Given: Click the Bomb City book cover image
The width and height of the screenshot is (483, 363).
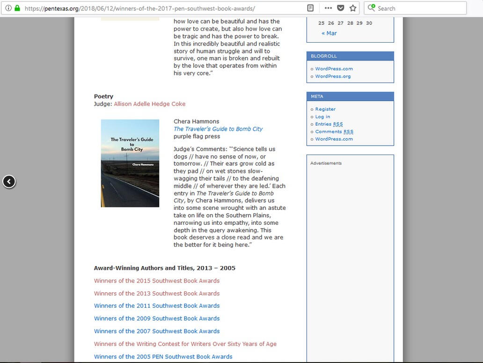Looking at the screenshot, I should (x=130, y=163).
